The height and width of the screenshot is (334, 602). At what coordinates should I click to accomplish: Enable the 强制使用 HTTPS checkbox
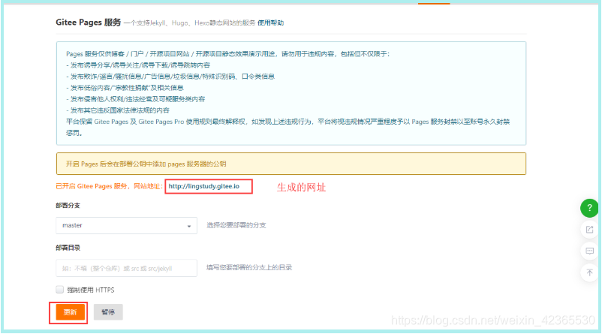60,289
